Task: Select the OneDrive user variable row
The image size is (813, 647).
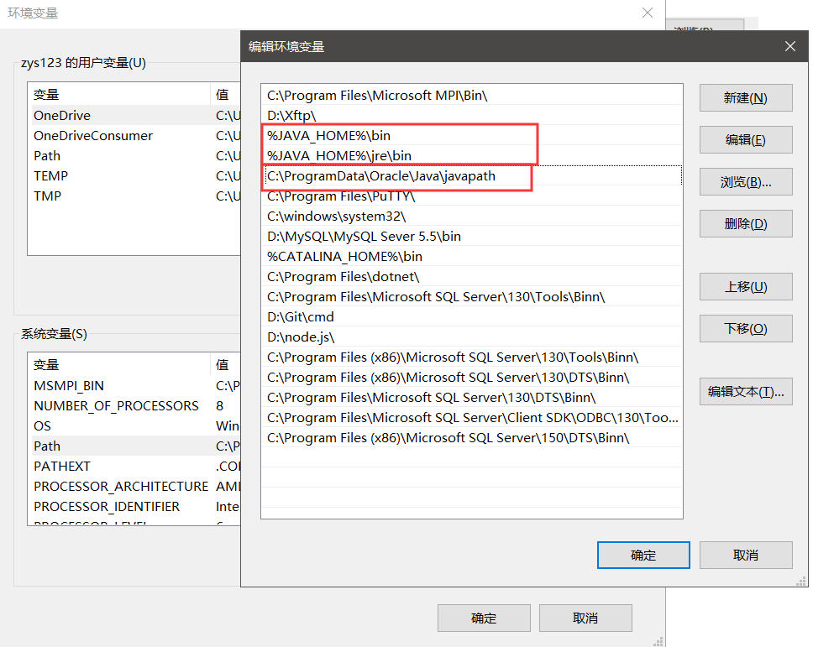Action: pyautogui.click(x=134, y=116)
